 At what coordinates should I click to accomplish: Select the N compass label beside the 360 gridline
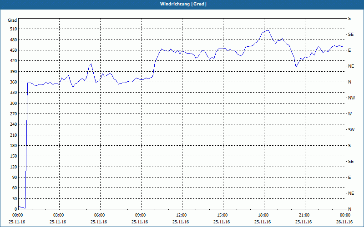[x=350, y=82]
